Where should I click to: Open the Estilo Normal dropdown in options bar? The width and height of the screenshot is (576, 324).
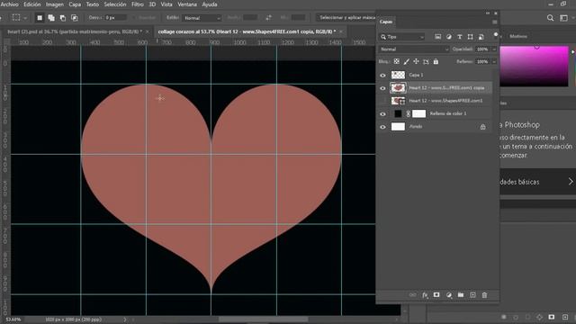point(202,18)
